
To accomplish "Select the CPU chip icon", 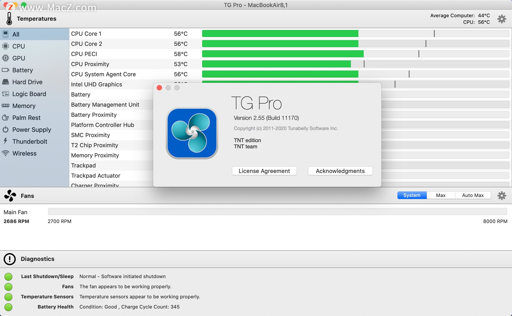I will coord(5,46).
